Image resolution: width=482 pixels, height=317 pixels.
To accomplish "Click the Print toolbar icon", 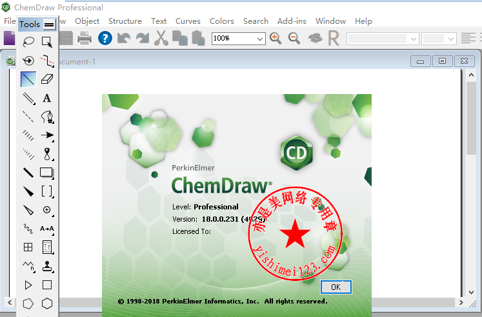I will tap(85, 39).
